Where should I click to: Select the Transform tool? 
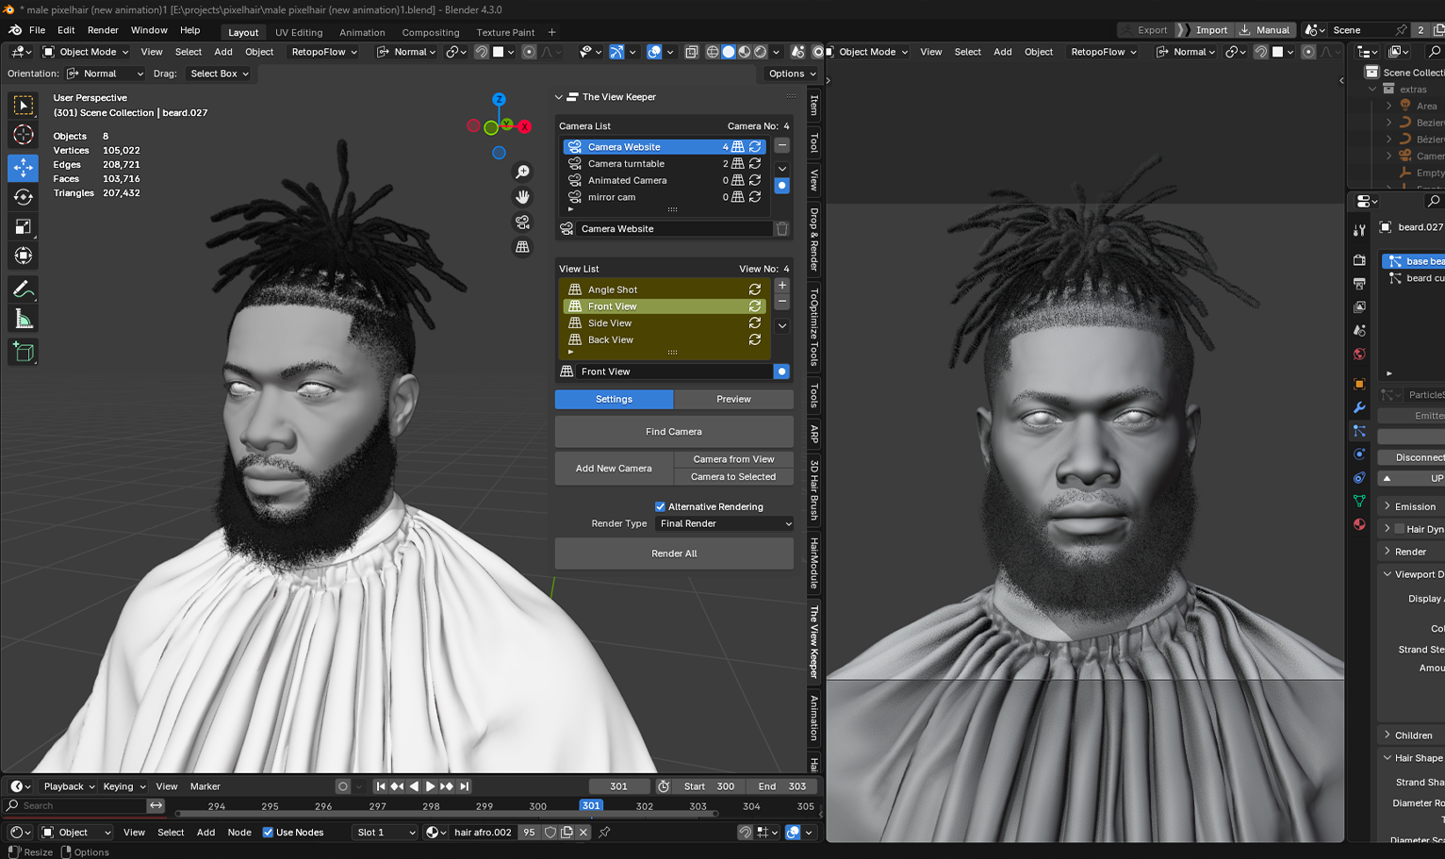(x=24, y=256)
